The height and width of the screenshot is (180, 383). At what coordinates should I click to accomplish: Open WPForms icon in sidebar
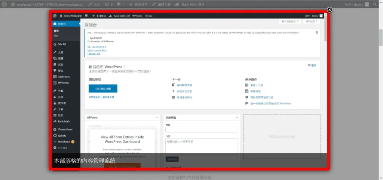(55, 83)
